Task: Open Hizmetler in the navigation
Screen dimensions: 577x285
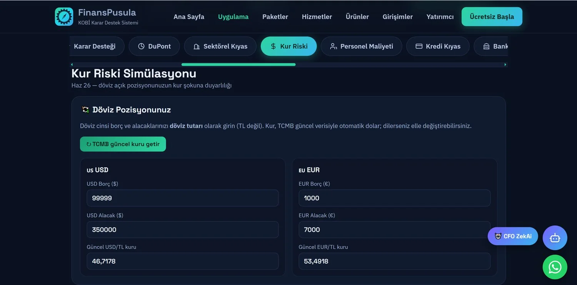Action: (317, 17)
